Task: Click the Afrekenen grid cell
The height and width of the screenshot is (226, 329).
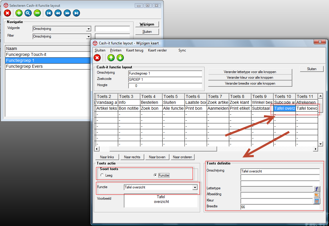Action: click(x=306, y=102)
